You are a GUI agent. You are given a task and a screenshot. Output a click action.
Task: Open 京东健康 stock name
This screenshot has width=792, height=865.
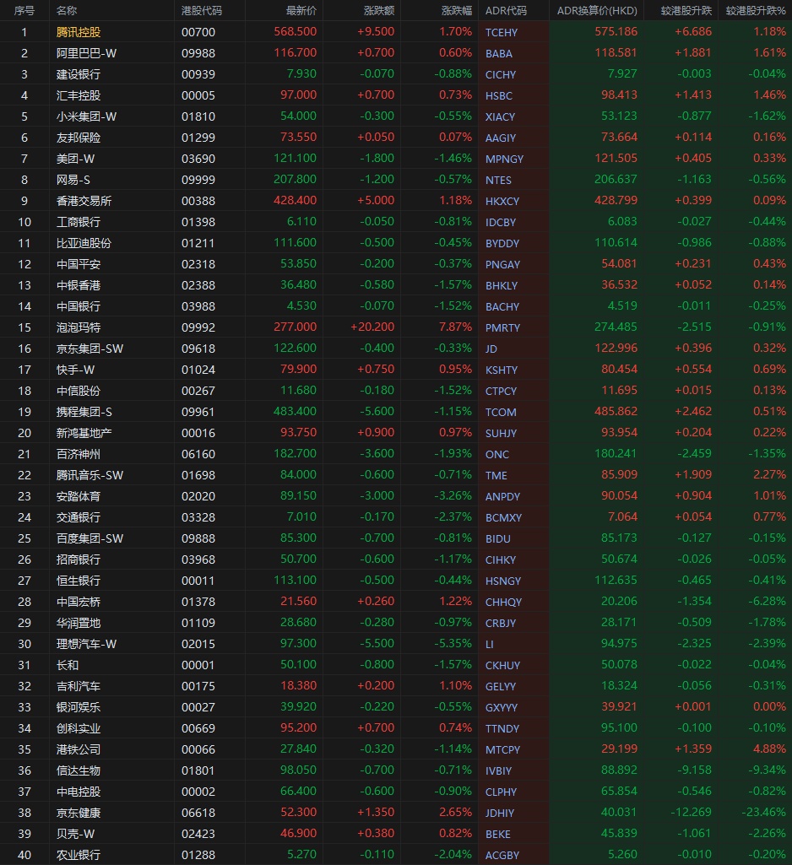click(79, 813)
